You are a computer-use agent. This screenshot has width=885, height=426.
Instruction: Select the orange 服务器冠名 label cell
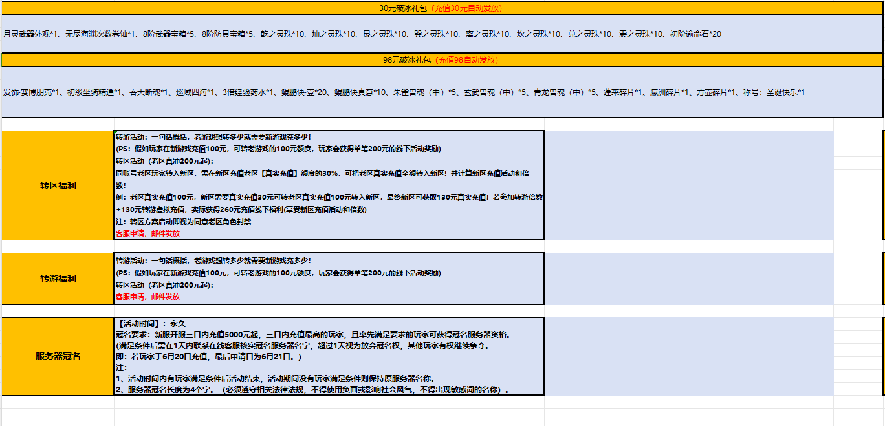tap(58, 356)
